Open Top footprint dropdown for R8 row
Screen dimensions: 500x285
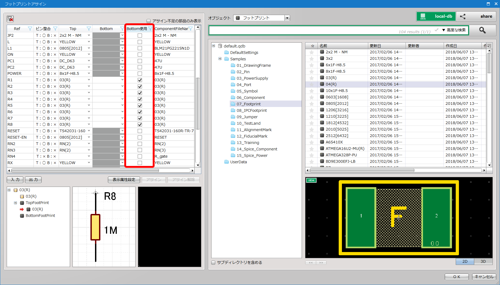pyautogui.click(x=89, y=124)
